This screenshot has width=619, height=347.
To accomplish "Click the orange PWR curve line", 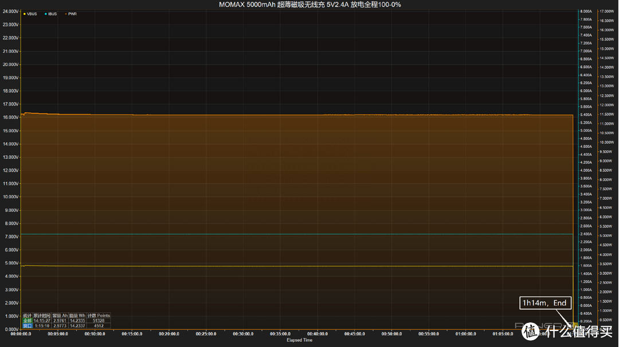I will point(296,115).
